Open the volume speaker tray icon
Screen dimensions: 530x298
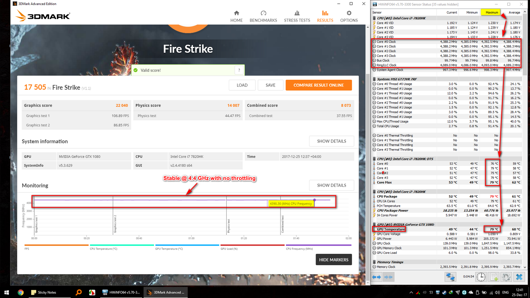(x=497, y=292)
